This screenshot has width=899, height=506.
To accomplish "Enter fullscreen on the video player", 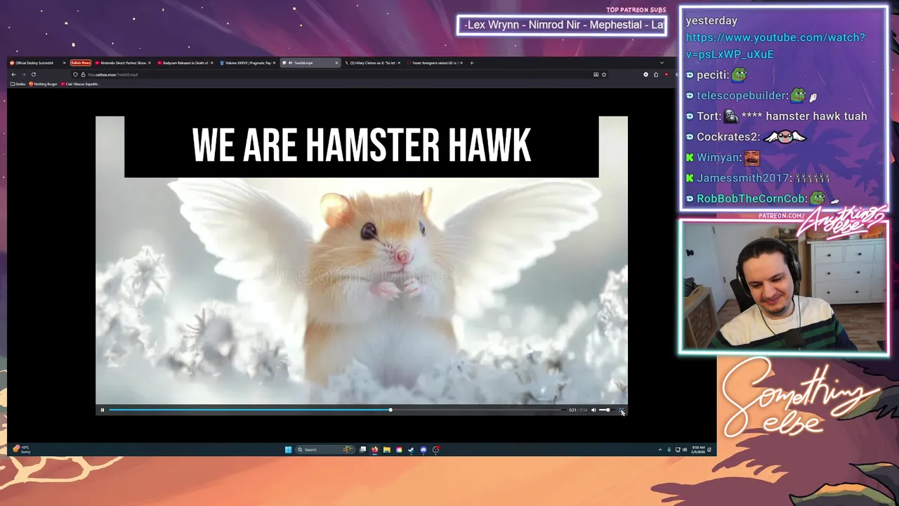I will tap(622, 410).
